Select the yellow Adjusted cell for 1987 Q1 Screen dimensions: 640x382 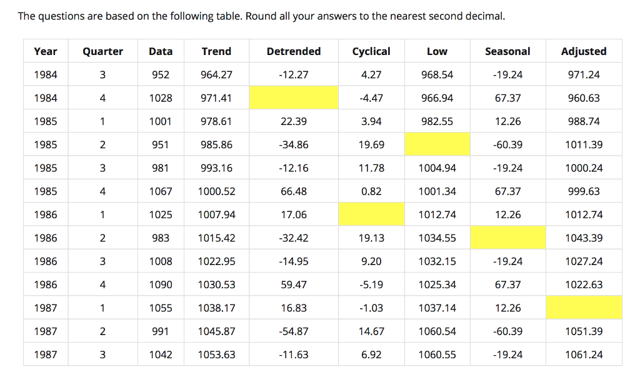pos(584,308)
